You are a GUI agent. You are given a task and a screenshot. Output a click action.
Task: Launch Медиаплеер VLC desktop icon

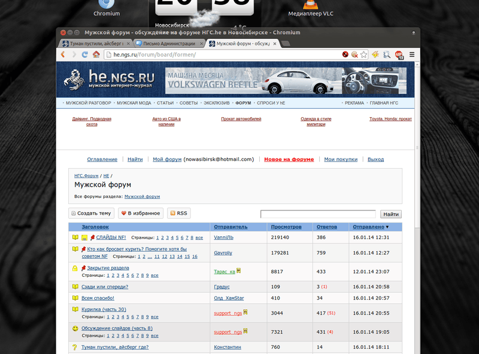310,8
